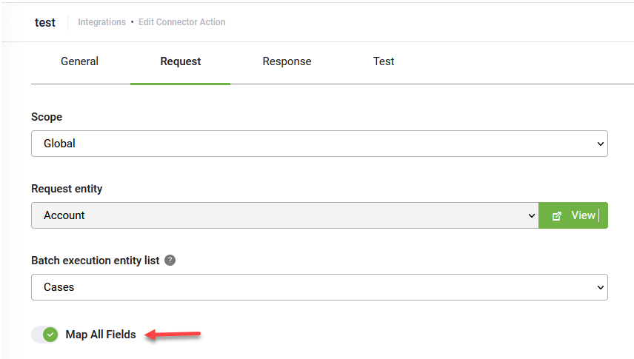The height and width of the screenshot is (359, 634).
Task: Click the external-link icon on the View button
Action: 557,215
